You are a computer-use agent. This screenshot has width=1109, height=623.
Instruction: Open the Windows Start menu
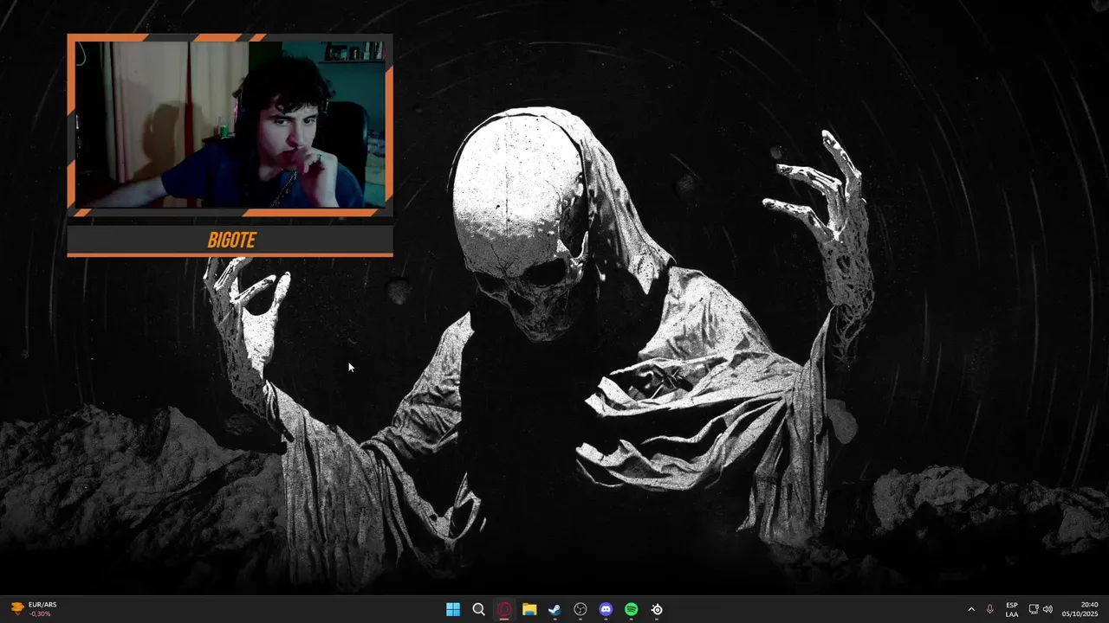(453, 609)
